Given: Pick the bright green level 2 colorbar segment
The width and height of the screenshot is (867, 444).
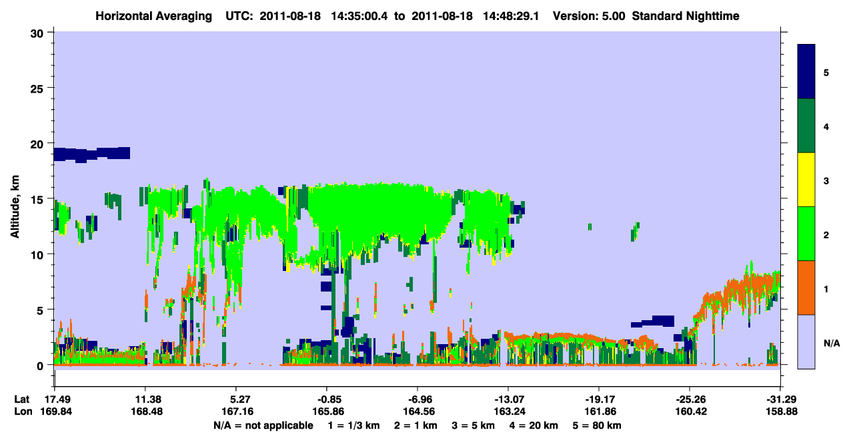Looking at the screenshot, I should pos(806,234).
